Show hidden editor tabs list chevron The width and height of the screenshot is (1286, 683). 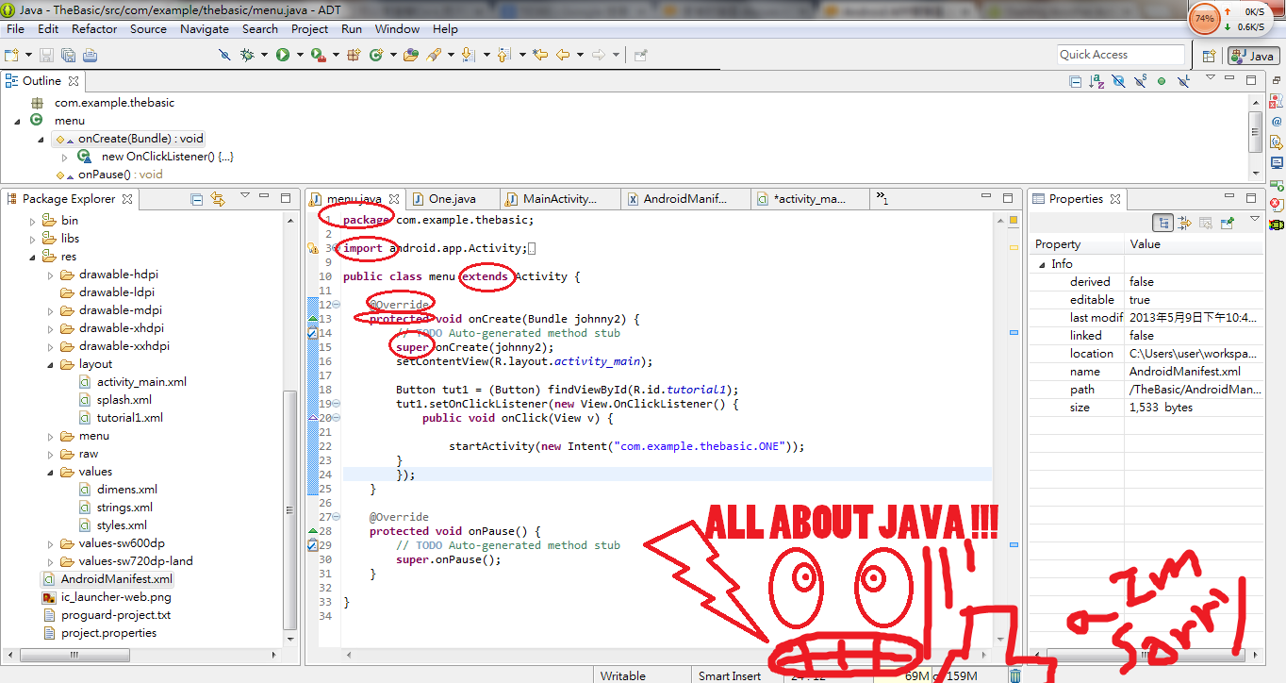tap(882, 198)
